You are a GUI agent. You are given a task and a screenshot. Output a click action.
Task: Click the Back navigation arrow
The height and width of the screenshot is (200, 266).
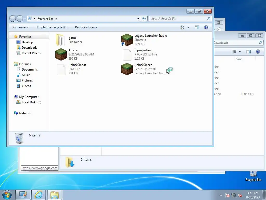[x=12, y=18]
